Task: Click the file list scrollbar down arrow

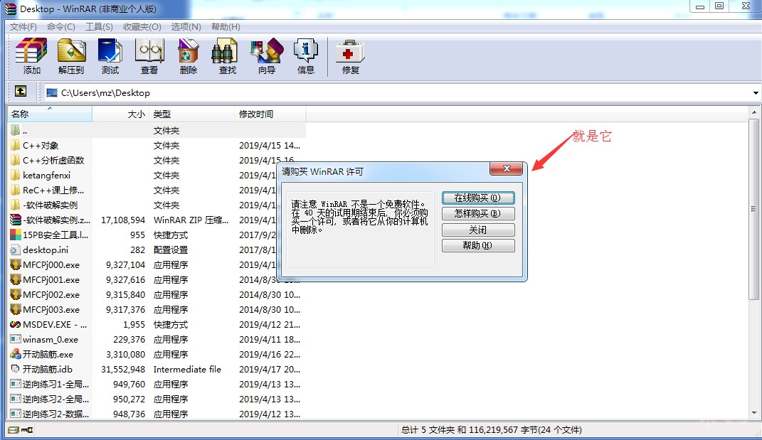Action: 754,413
